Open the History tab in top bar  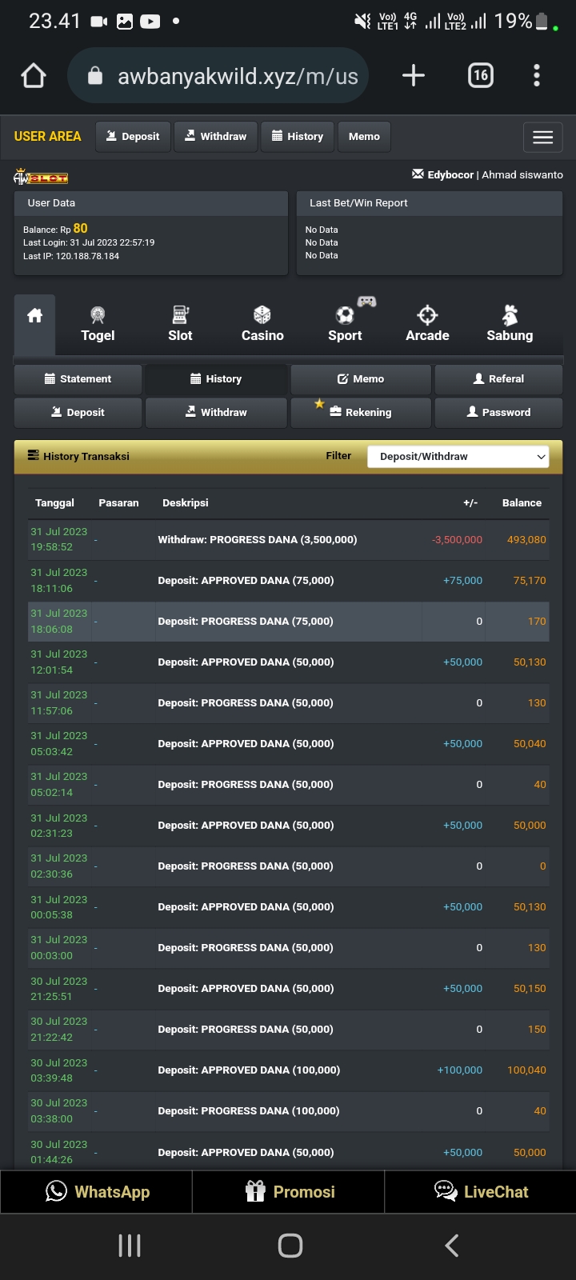point(297,137)
